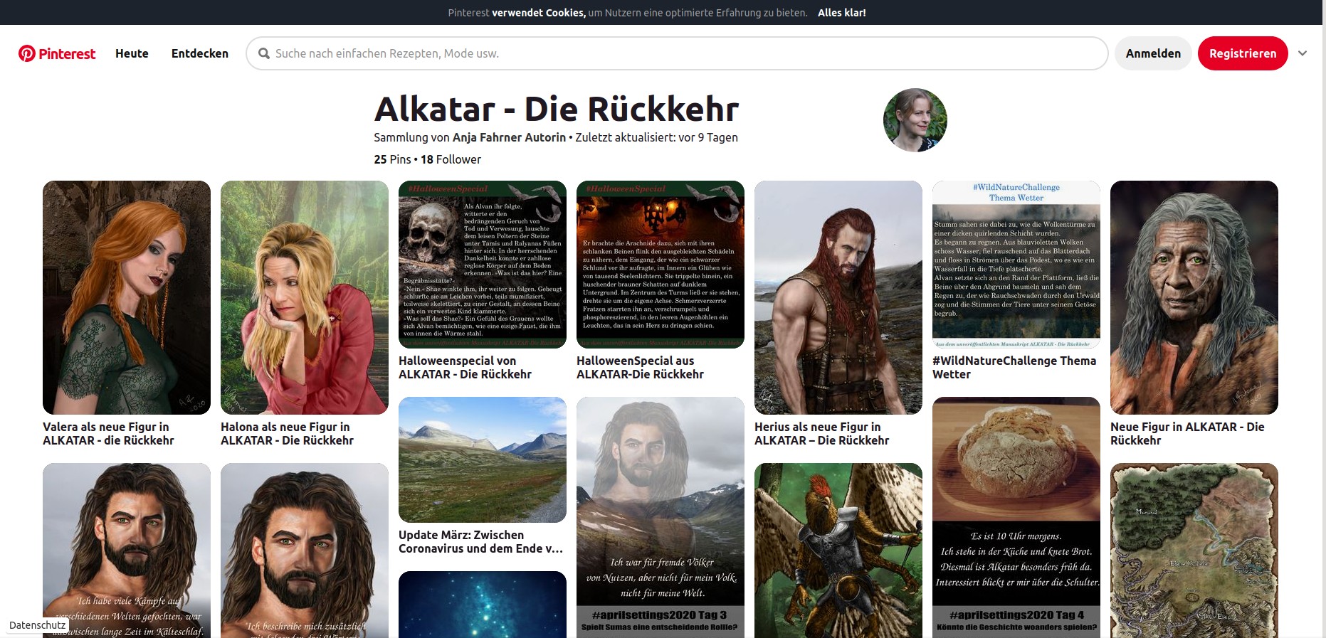Click the Anmelden button
The height and width of the screenshot is (638, 1326).
[x=1153, y=53]
